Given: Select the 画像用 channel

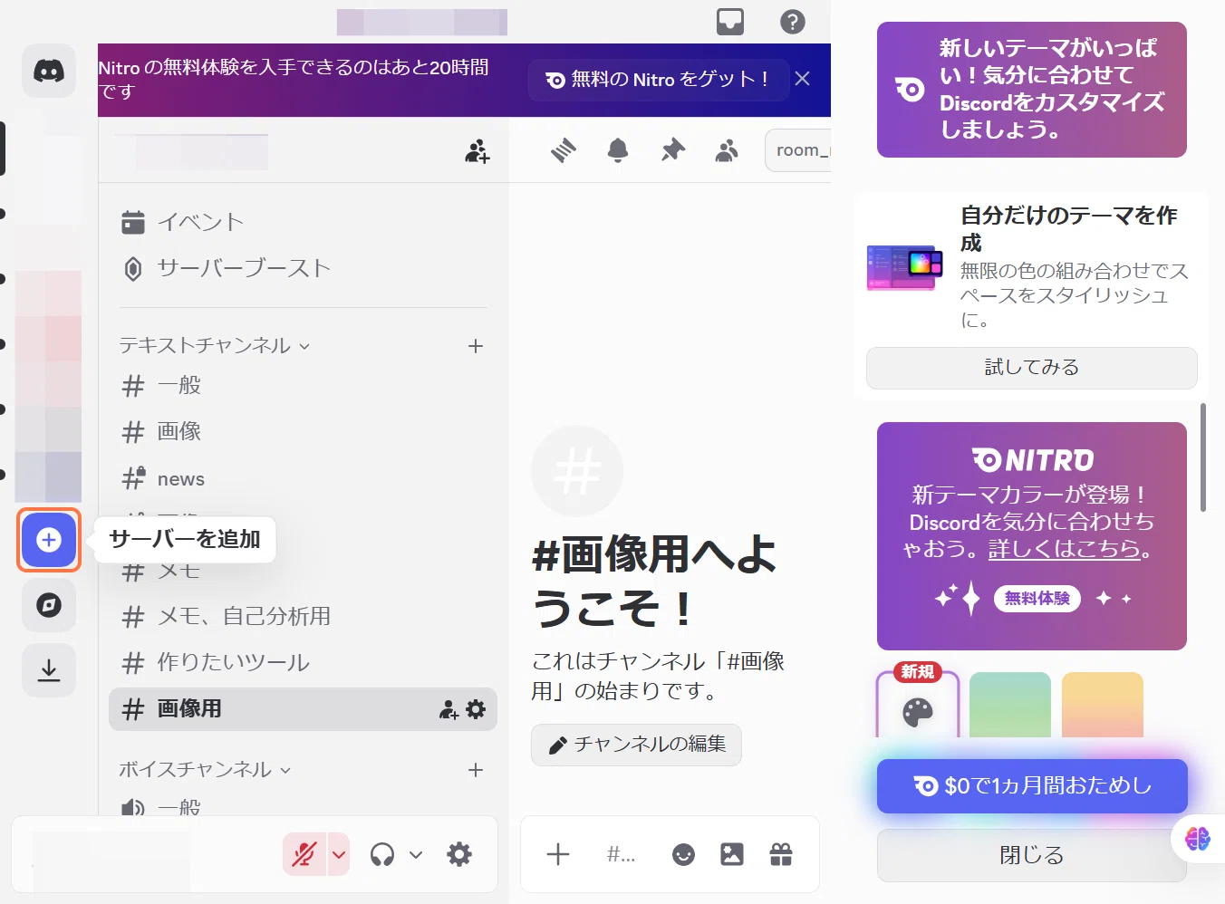Looking at the screenshot, I should tap(303, 709).
